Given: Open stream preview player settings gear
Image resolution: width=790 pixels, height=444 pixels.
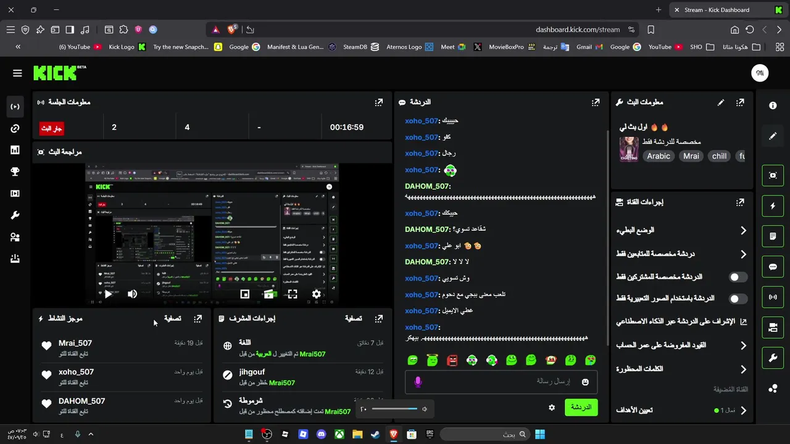Looking at the screenshot, I should pos(317,294).
